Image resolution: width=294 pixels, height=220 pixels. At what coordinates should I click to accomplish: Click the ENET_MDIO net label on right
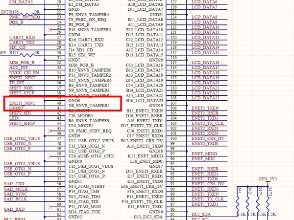[x=204, y=154]
